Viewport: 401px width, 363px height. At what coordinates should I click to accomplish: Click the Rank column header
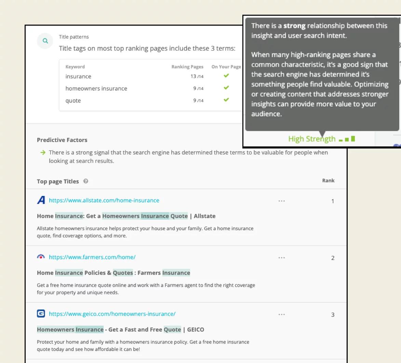point(328,181)
